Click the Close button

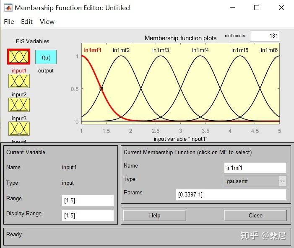pos(255,215)
